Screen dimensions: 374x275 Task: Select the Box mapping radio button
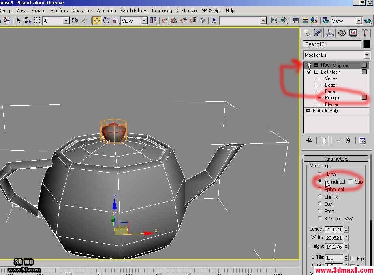[320, 204]
